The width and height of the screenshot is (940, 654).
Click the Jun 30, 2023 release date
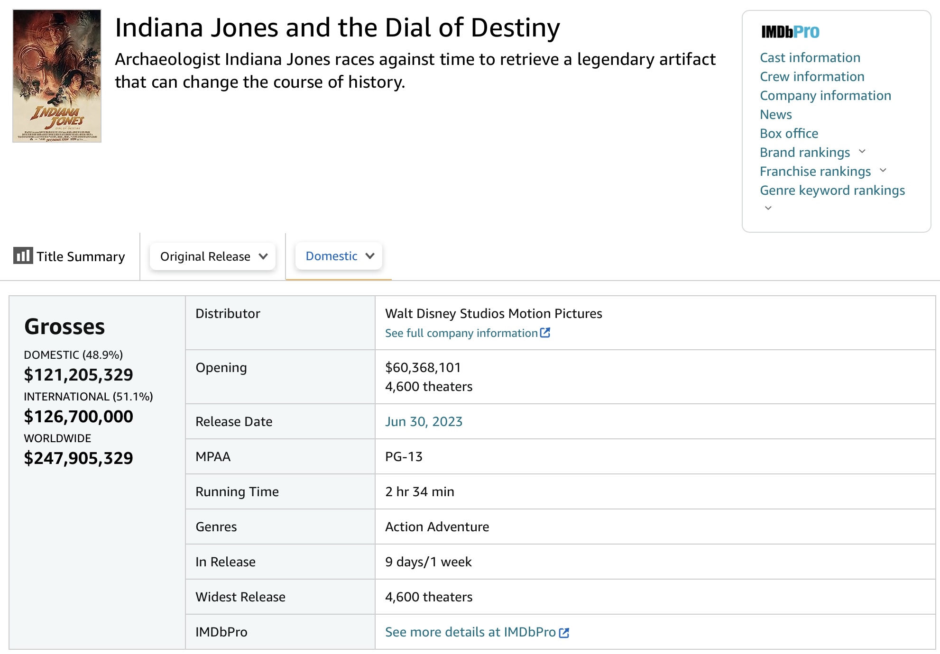424,422
